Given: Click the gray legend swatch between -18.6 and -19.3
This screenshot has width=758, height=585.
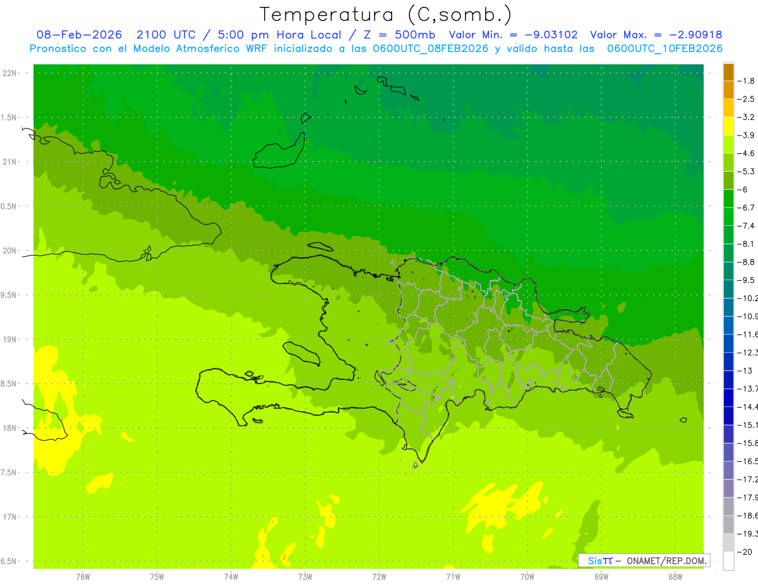Looking at the screenshot, I should [x=728, y=525].
